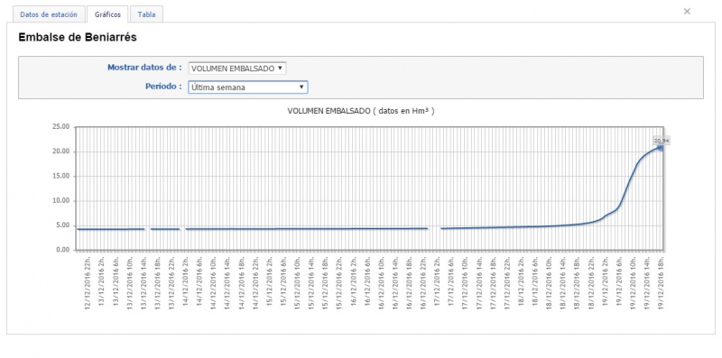Select the last data point marker on curve
The image size is (722, 358).
[x=661, y=148]
